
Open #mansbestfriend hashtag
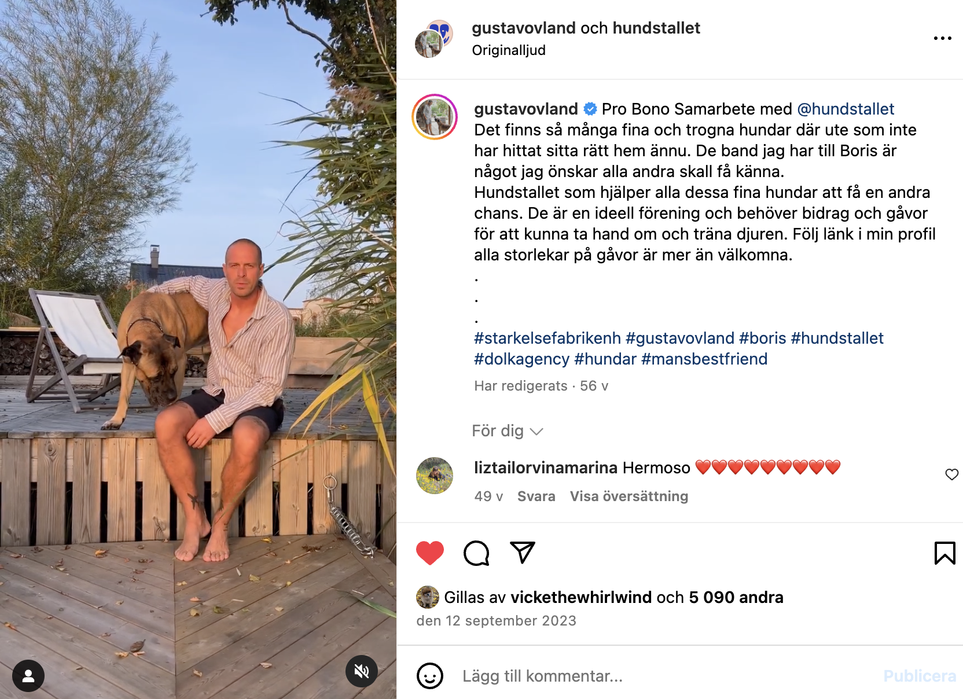click(704, 359)
